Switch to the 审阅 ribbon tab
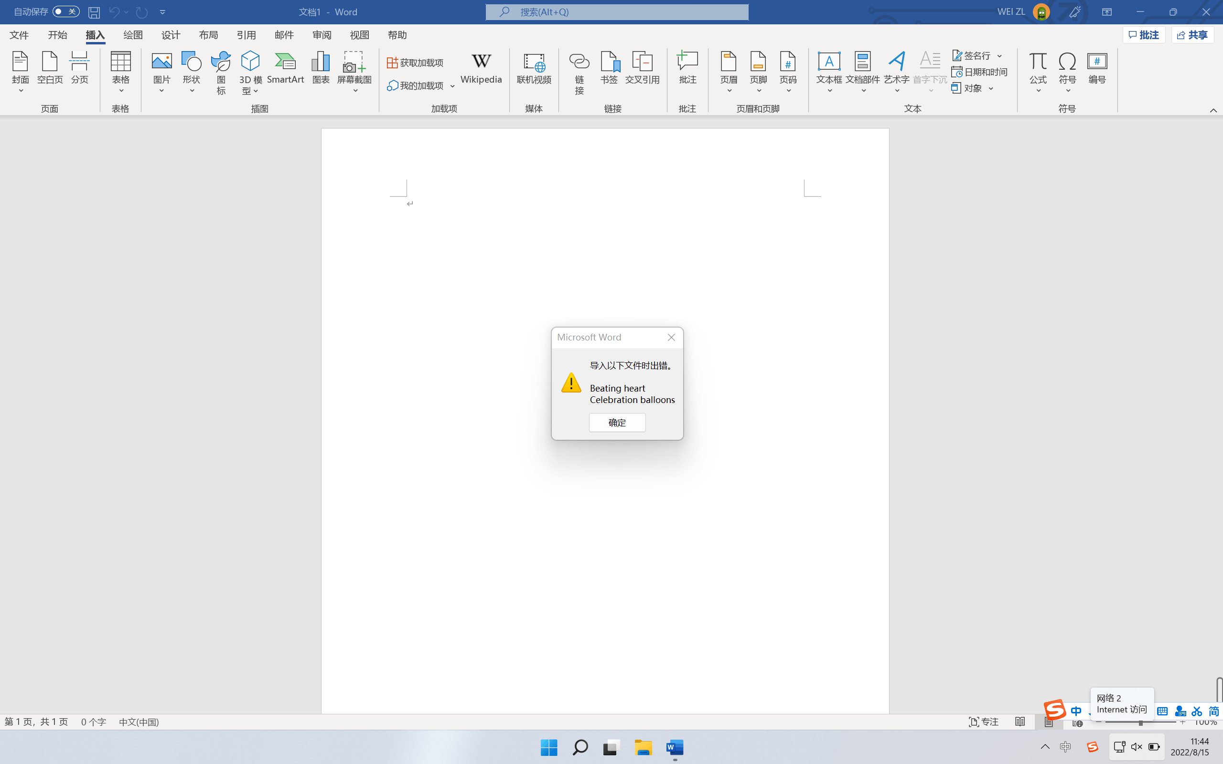This screenshot has width=1223, height=764. [x=322, y=35]
